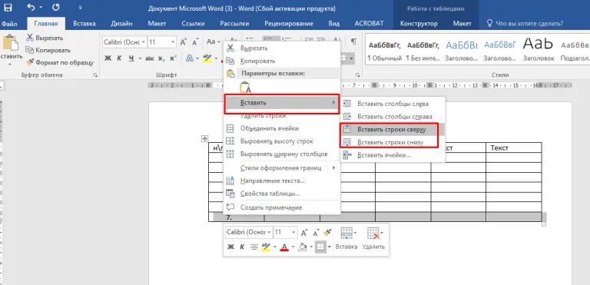This screenshot has height=285, width=590.
Task: Open the Customize Quick Access Toolbar arrow
Action: (80, 8)
